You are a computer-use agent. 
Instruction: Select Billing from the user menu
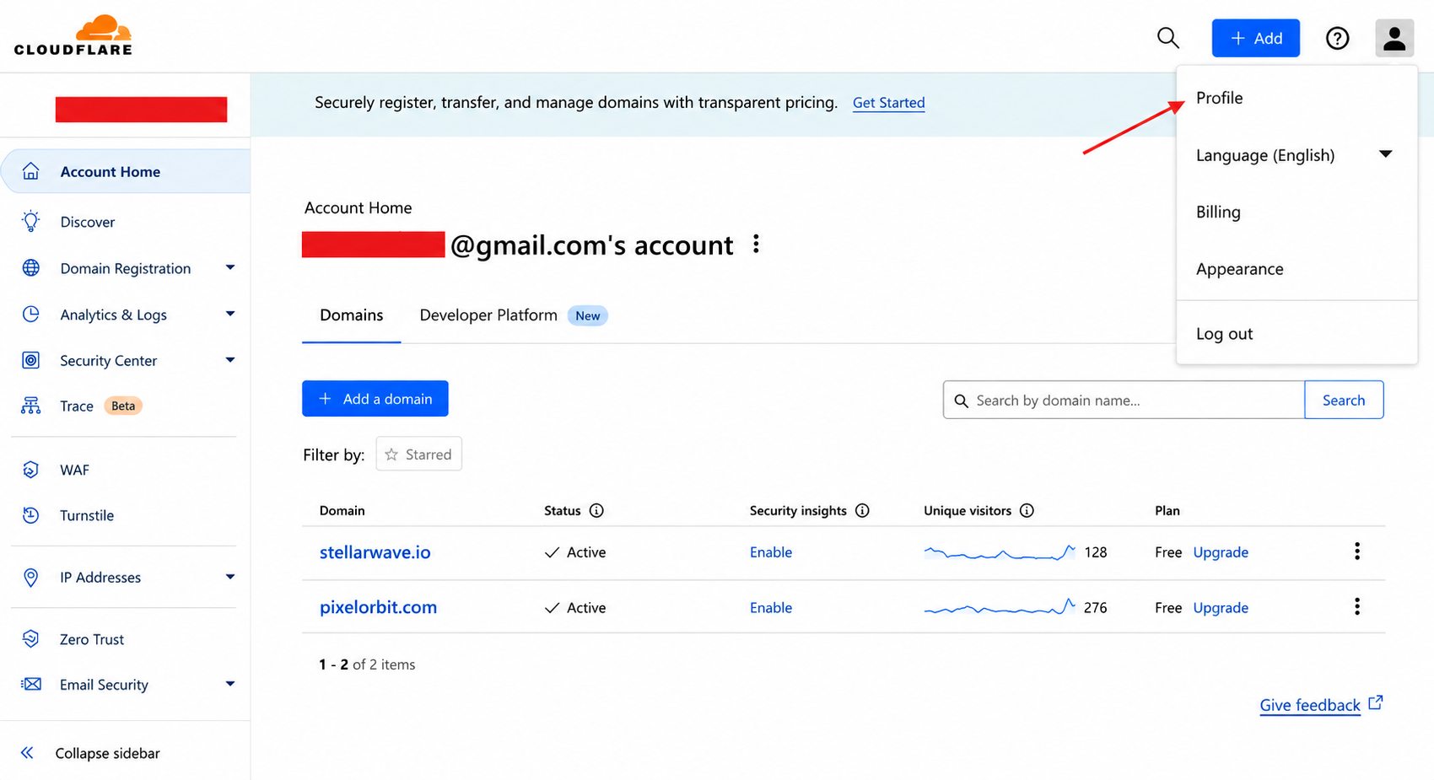tap(1218, 212)
